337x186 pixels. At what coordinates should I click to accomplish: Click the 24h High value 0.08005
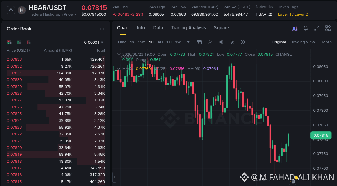click(x=157, y=14)
